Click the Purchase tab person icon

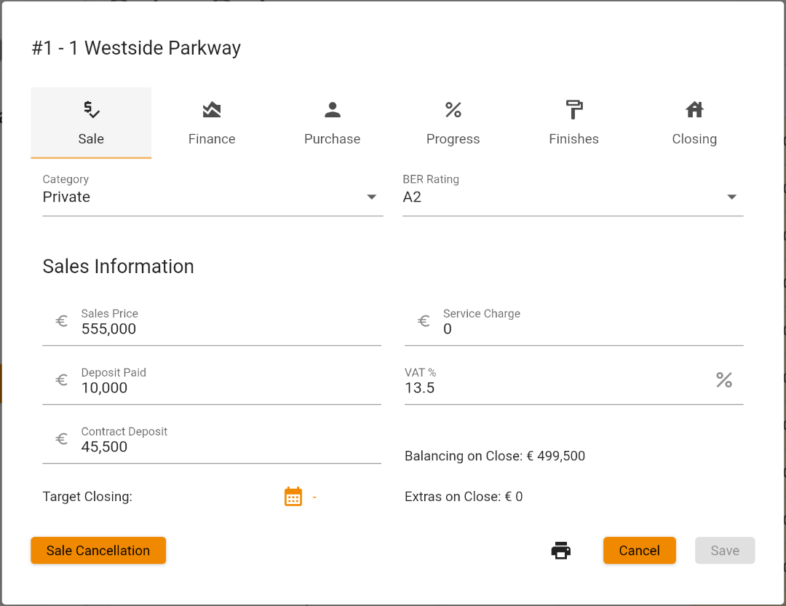tap(333, 110)
